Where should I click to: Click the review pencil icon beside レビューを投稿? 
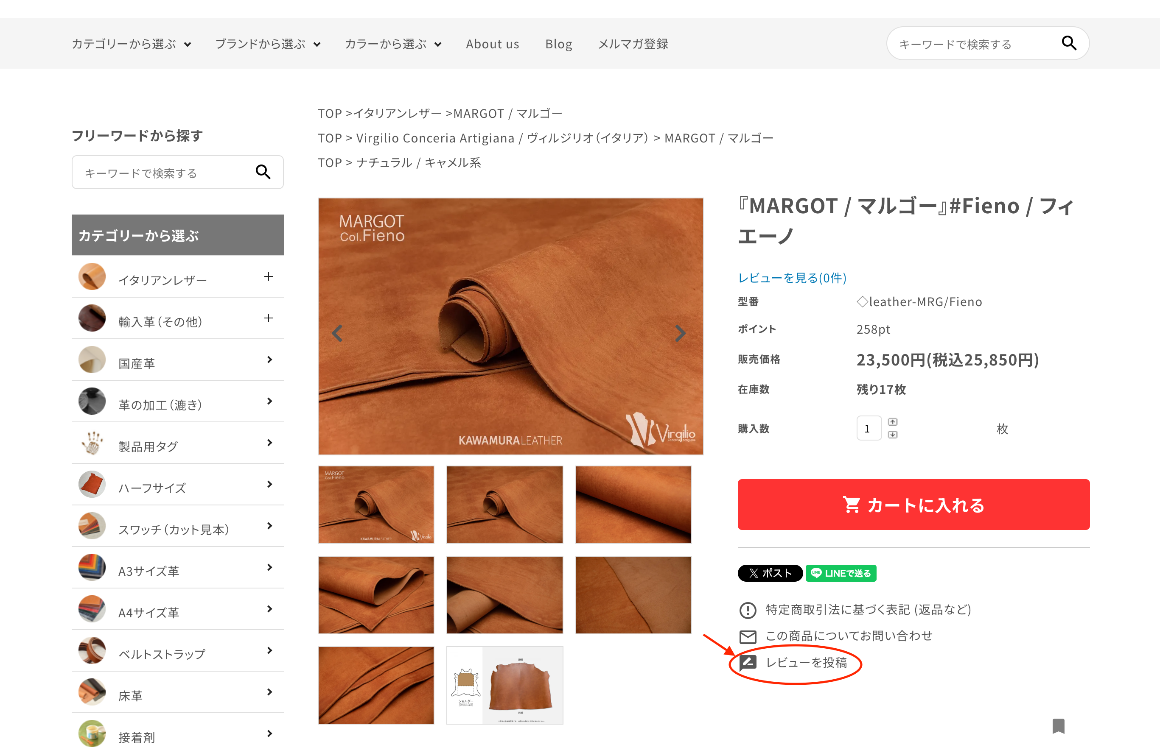click(748, 663)
